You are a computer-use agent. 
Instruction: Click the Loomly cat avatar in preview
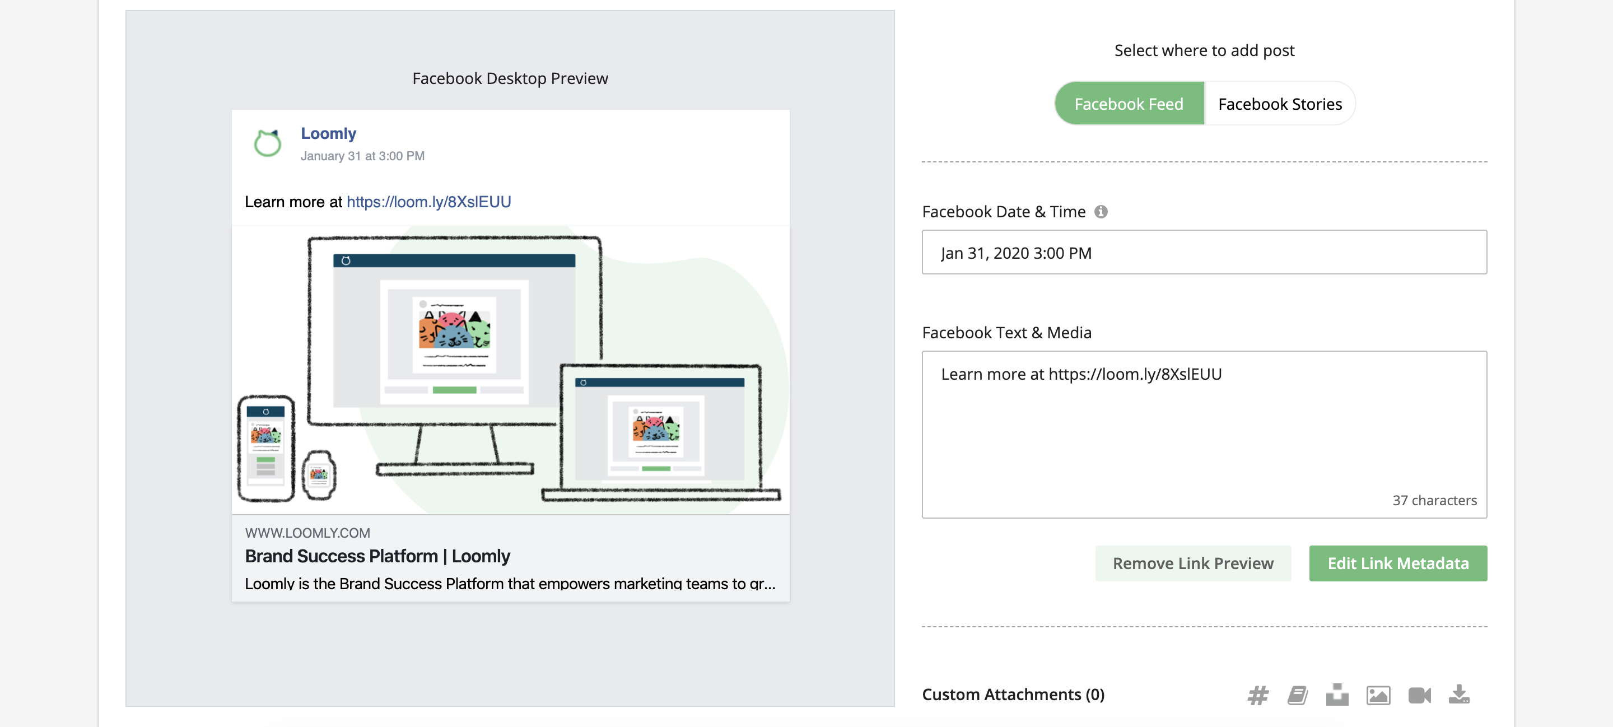coord(267,143)
